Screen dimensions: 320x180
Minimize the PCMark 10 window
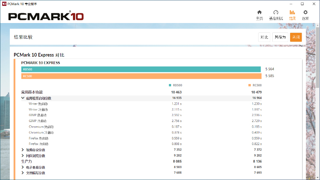(291, 4)
